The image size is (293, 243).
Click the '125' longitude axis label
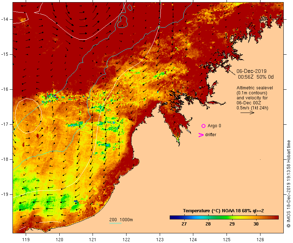(x=227, y=240)
